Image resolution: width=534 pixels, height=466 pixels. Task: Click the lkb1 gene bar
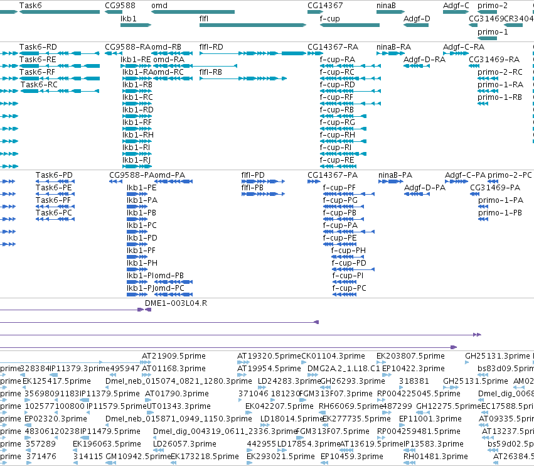click(136, 25)
